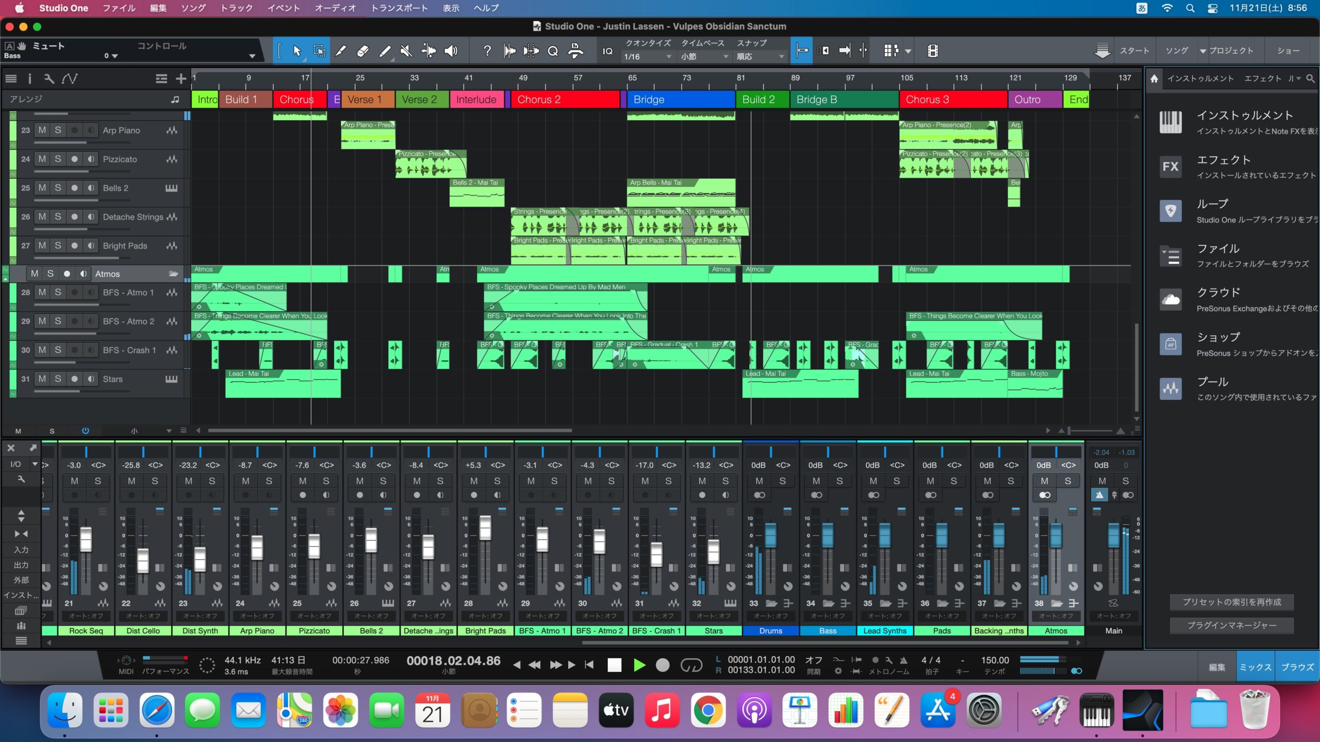Switch to the エフェクト browser tab
1320x742 pixels.
pyautogui.click(x=1263, y=78)
